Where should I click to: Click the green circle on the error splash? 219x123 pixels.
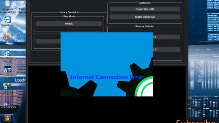(x=144, y=86)
